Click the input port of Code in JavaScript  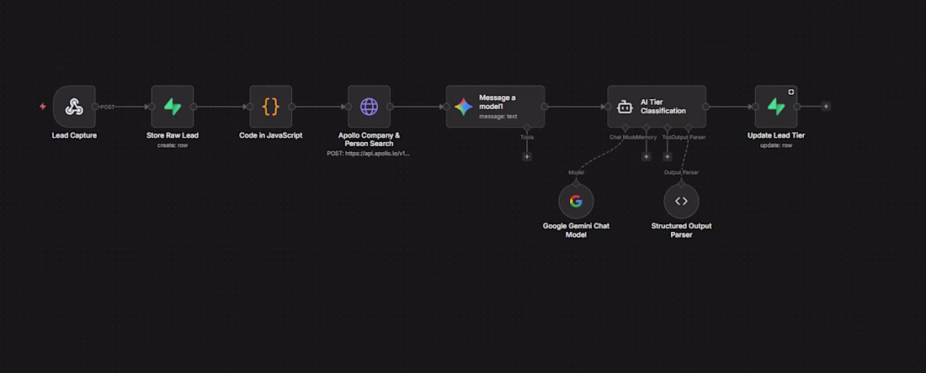coord(250,107)
